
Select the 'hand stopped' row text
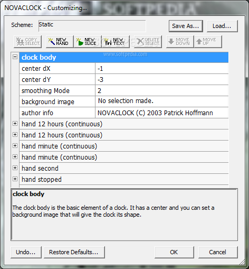click(42, 180)
